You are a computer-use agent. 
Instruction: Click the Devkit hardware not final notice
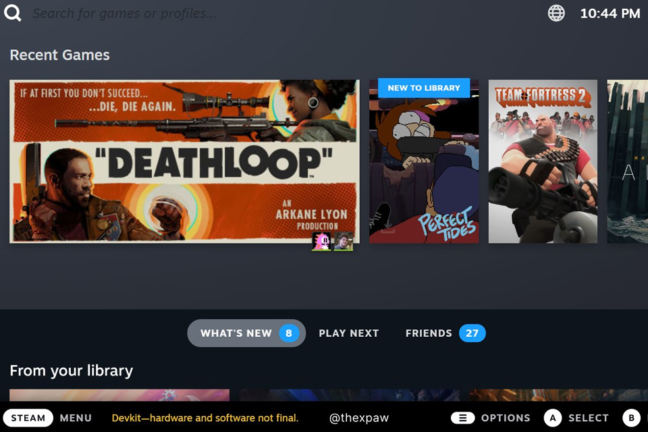point(205,418)
